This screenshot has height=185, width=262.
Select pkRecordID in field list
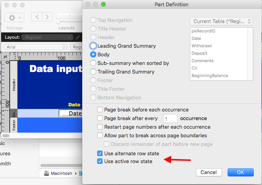203,31
